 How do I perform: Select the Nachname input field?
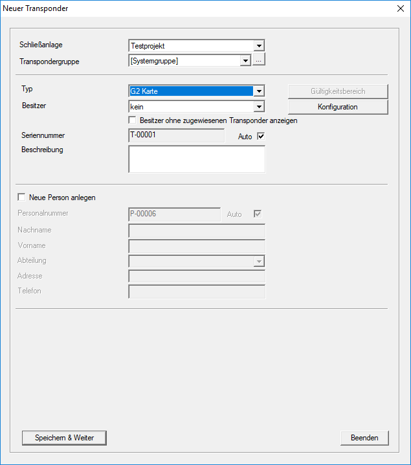(x=197, y=231)
